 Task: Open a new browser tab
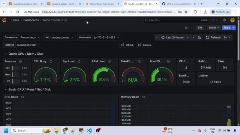[x=202, y=4]
